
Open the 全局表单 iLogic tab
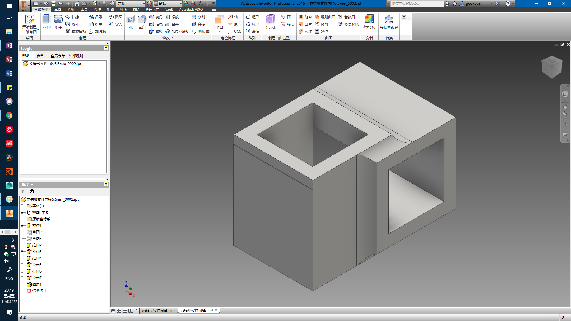point(58,56)
